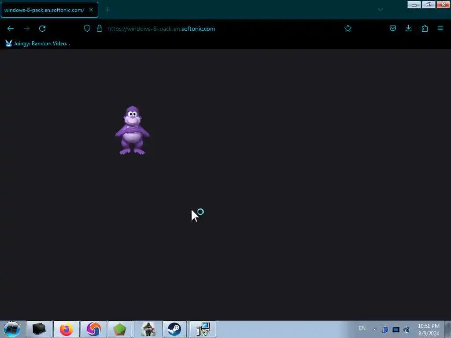This screenshot has height=338, width=451.
Task: Open the sniper game taskbar icon
Action: tap(148, 329)
